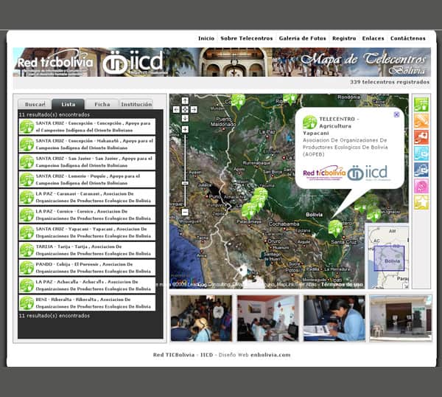This screenshot has width=442, height=397.
Task: Click the map recenter button between the arrows
Action: pyautogui.click(x=185, y=109)
